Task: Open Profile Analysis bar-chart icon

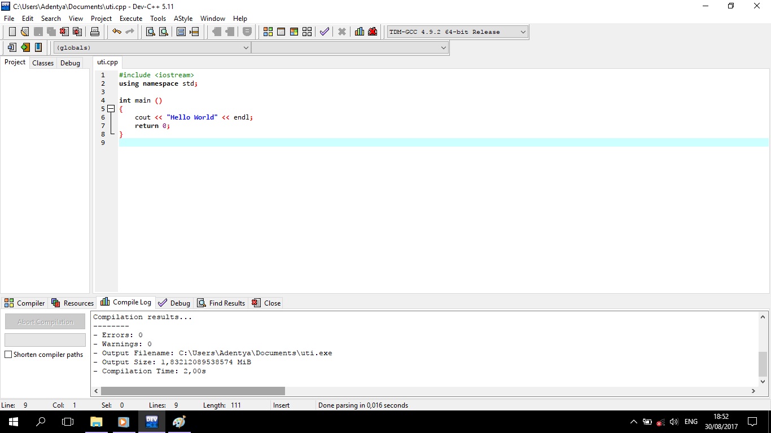Action: (360, 32)
